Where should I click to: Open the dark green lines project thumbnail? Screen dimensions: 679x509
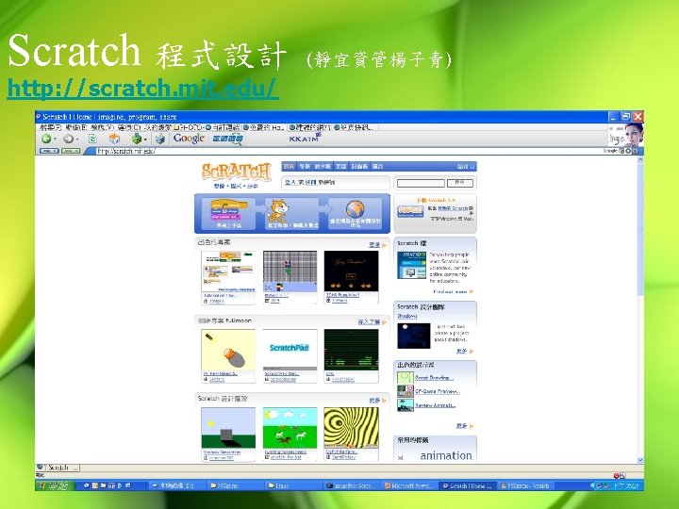pos(351,350)
